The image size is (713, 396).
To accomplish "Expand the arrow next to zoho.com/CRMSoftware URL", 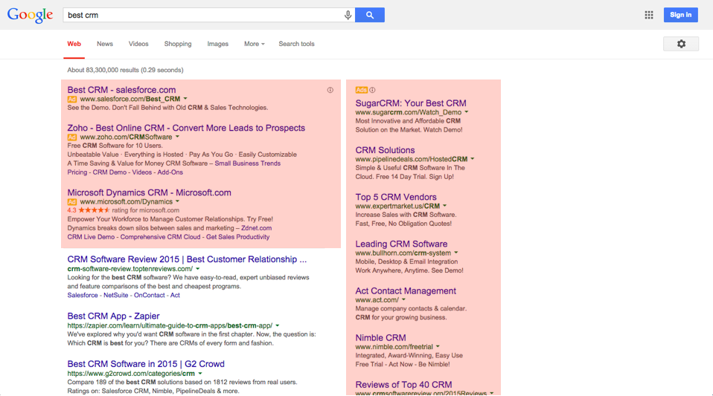I will (x=177, y=137).
